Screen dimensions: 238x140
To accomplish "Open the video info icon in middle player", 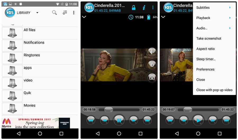I will pos(144,7).
